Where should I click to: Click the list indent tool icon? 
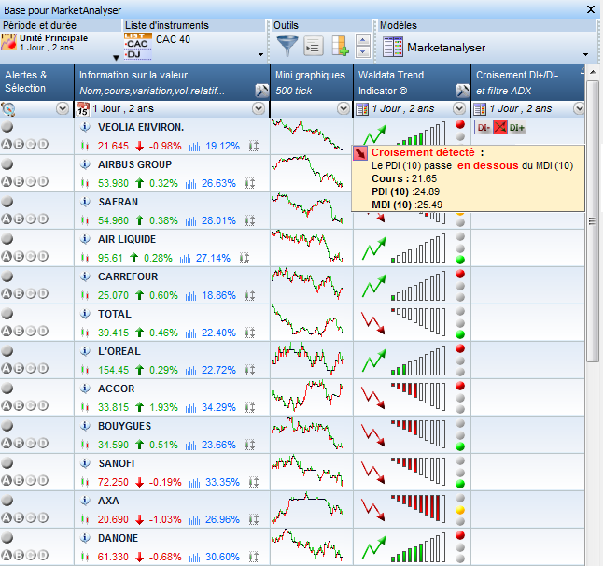(314, 47)
